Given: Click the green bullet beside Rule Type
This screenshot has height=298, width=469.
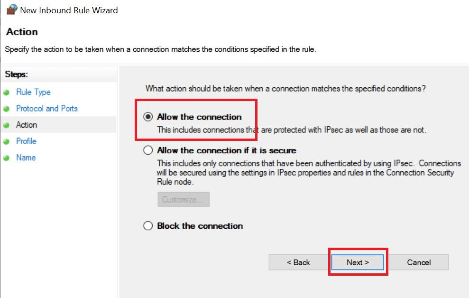Looking at the screenshot, I should [x=7, y=93].
